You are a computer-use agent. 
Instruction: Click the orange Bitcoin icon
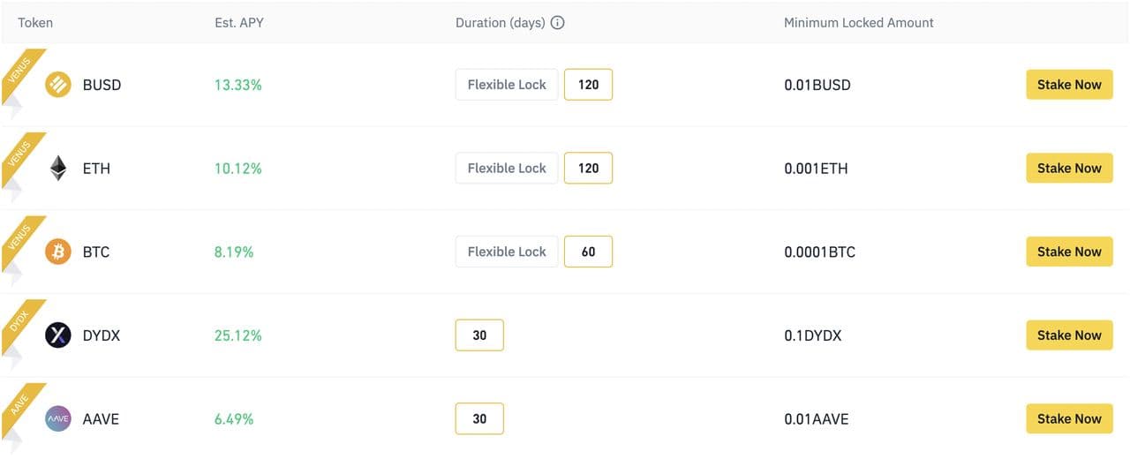[58, 252]
